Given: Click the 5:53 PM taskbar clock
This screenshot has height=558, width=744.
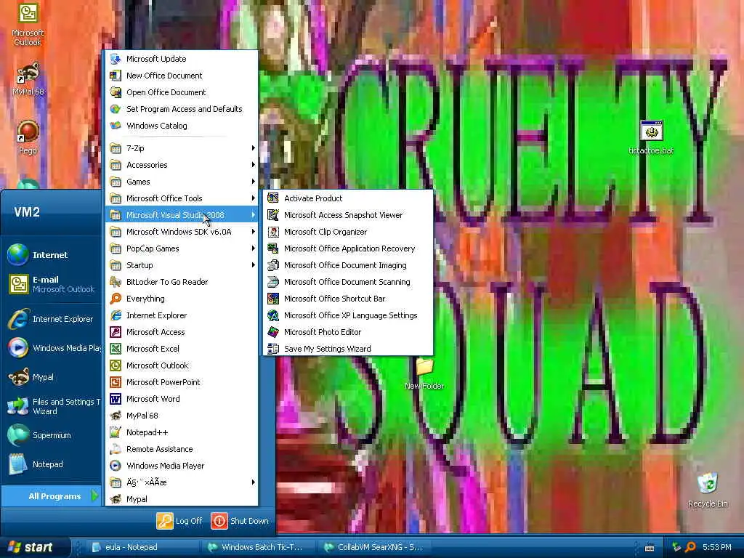Looking at the screenshot, I should (717, 547).
